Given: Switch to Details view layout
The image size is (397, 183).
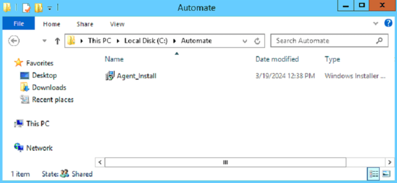Looking at the screenshot, I should click(373, 173).
